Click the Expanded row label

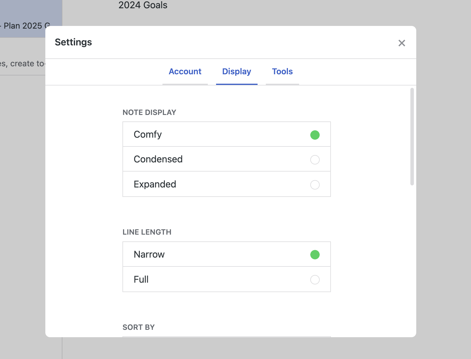[x=155, y=184]
